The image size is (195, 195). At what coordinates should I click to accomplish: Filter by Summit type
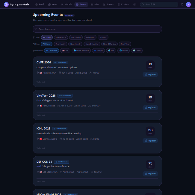coord(103,37)
